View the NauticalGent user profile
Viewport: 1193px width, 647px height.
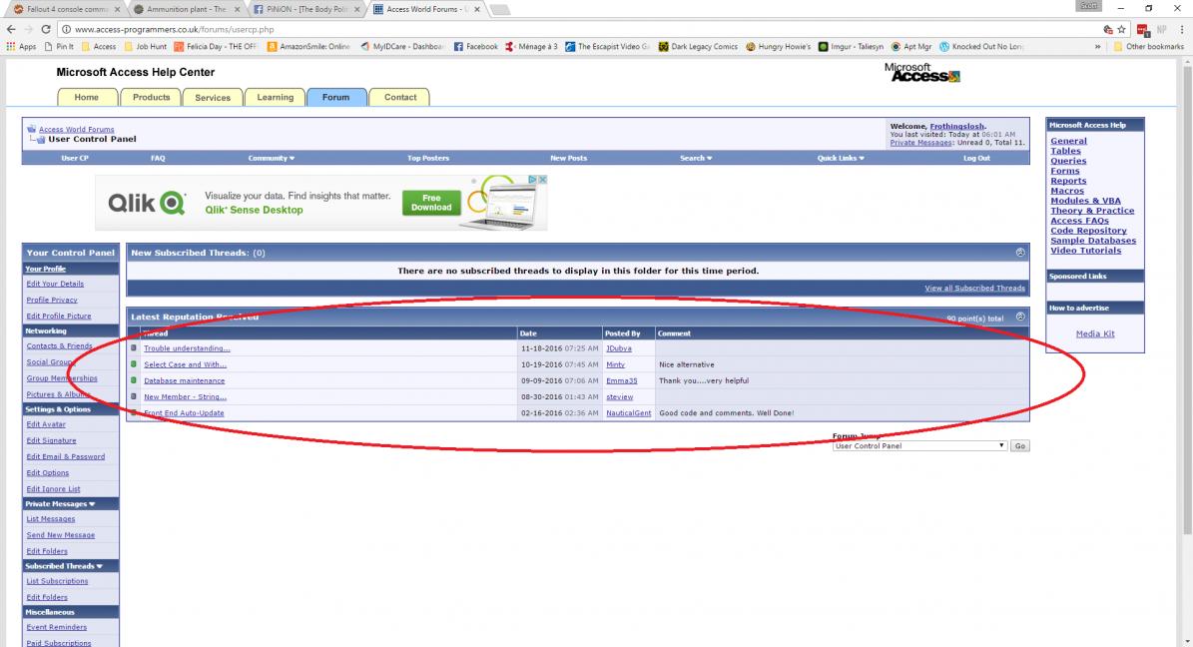[x=629, y=413]
